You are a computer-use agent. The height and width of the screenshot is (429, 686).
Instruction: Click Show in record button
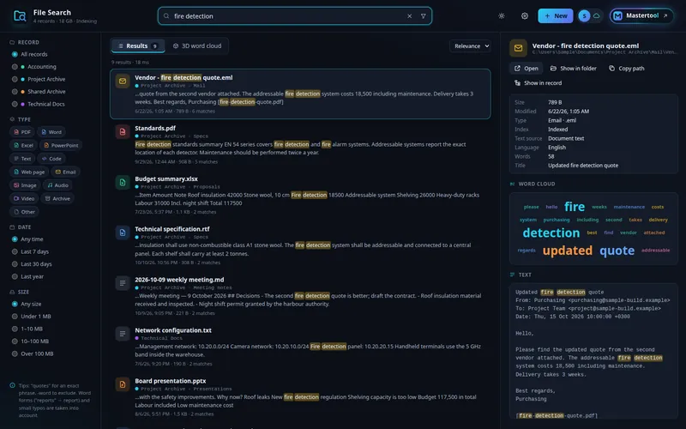tap(539, 82)
